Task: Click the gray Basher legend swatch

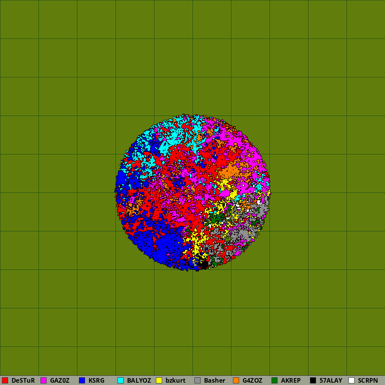Action: click(x=198, y=380)
